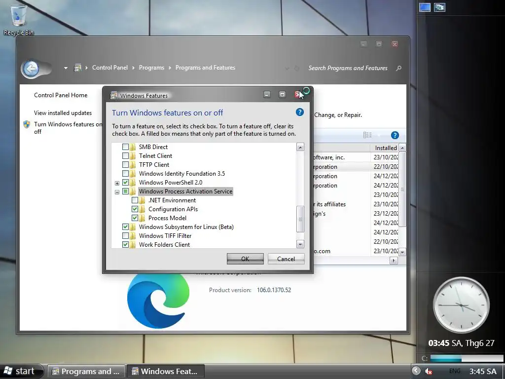Image resolution: width=505 pixels, height=379 pixels.
Task: Go back with the Control Panel back arrow
Action: [x=31, y=68]
